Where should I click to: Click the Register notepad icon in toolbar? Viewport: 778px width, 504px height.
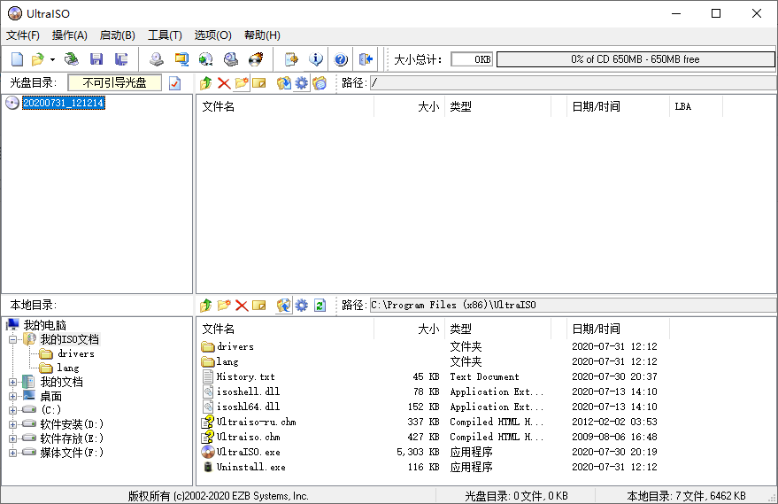[291, 59]
